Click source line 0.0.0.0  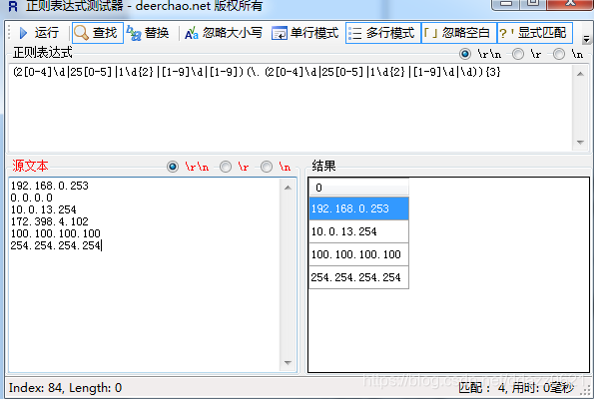(31, 198)
